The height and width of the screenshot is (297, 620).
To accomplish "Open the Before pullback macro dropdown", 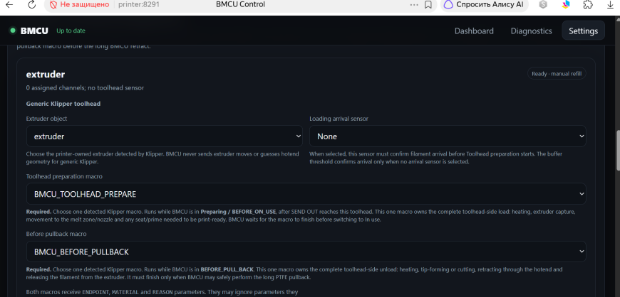I will click(306, 252).
